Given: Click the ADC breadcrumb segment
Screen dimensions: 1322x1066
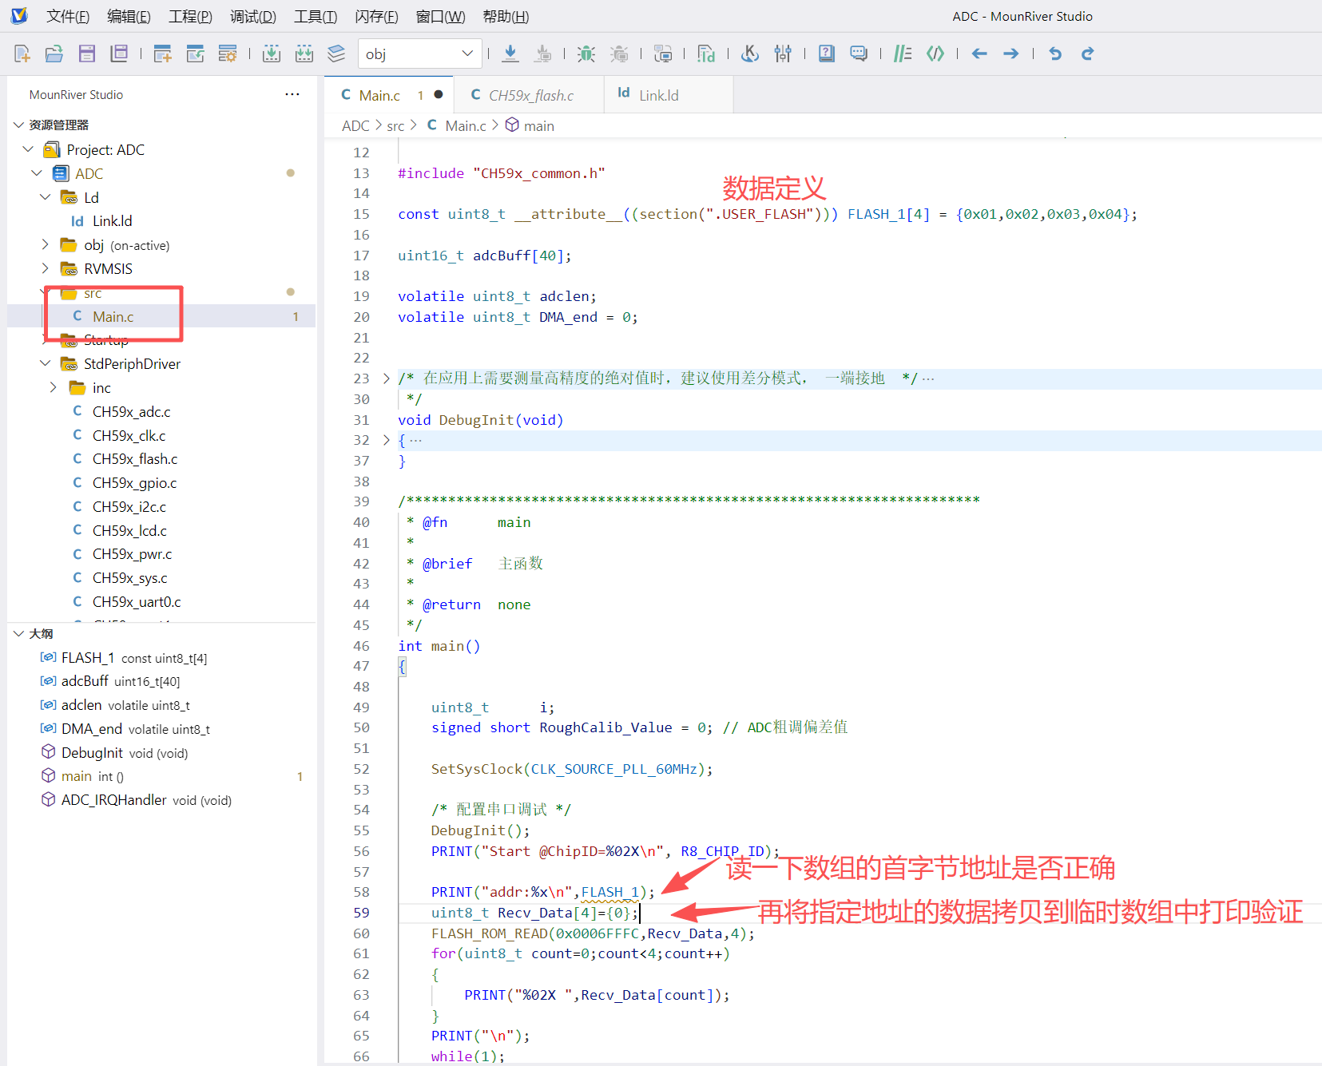Looking at the screenshot, I should tap(355, 126).
